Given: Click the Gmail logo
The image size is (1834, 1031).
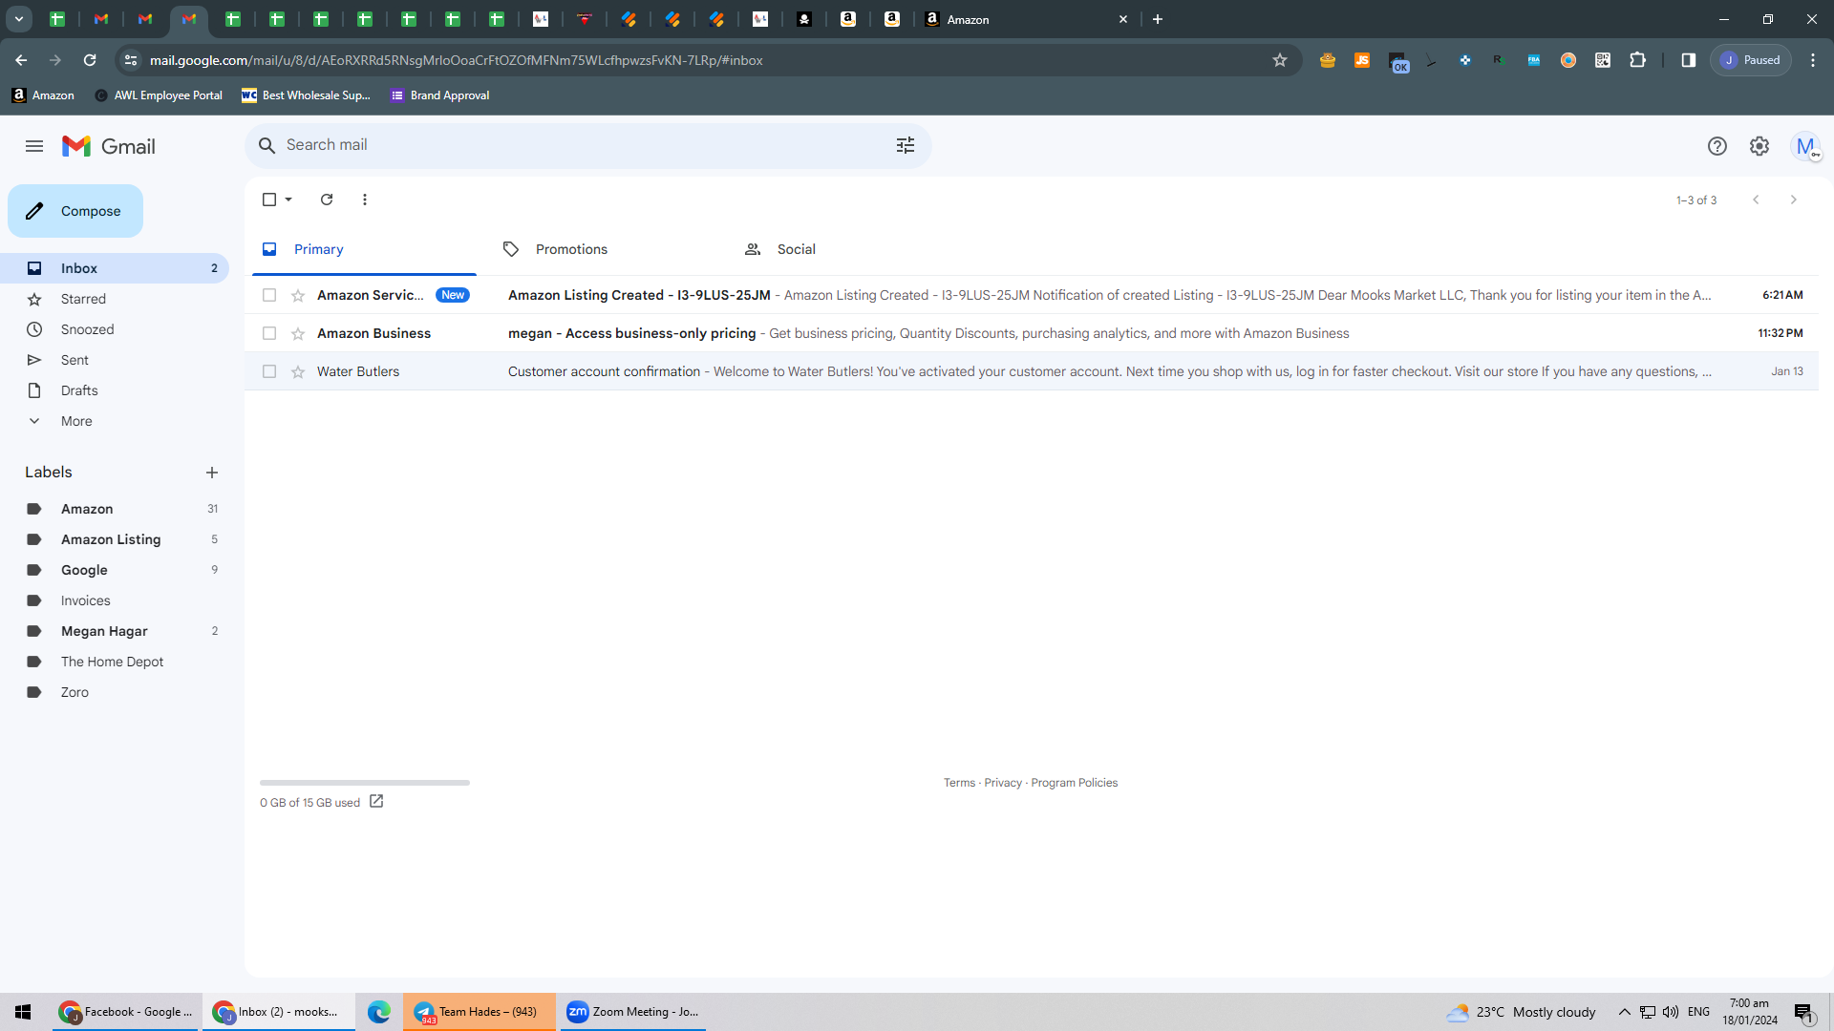Looking at the screenshot, I should [x=108, y=146].
